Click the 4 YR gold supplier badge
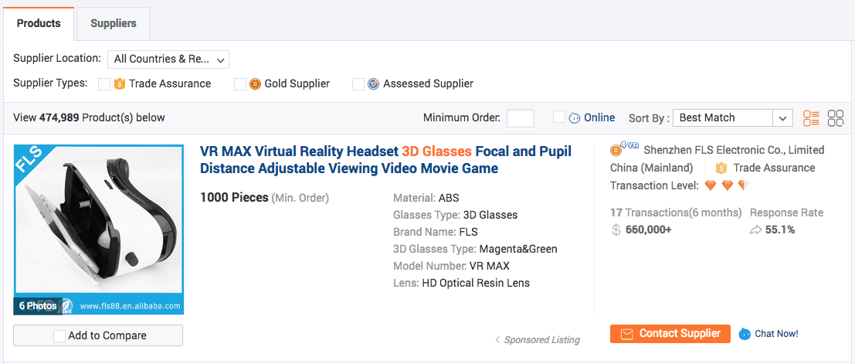The height and width of the screenshot is (364, 855). coord(623,149)
